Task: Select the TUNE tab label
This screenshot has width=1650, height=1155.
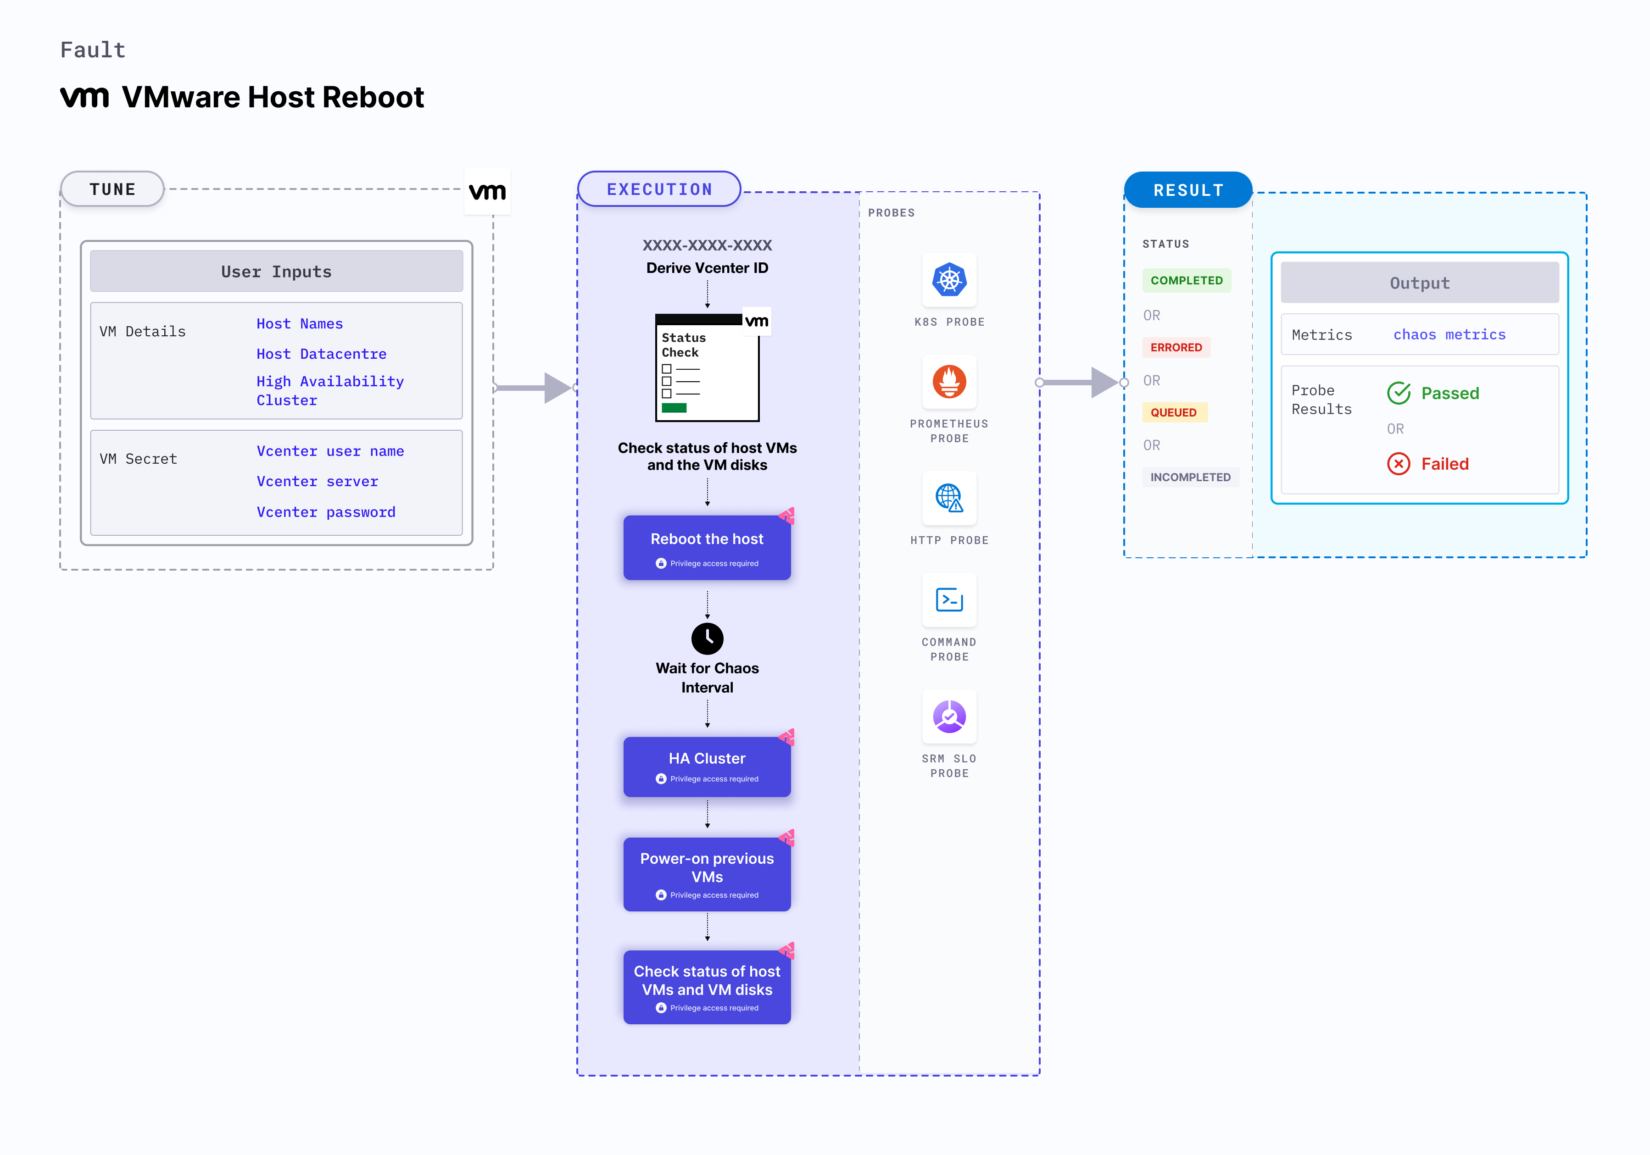Action: (113, 189)
